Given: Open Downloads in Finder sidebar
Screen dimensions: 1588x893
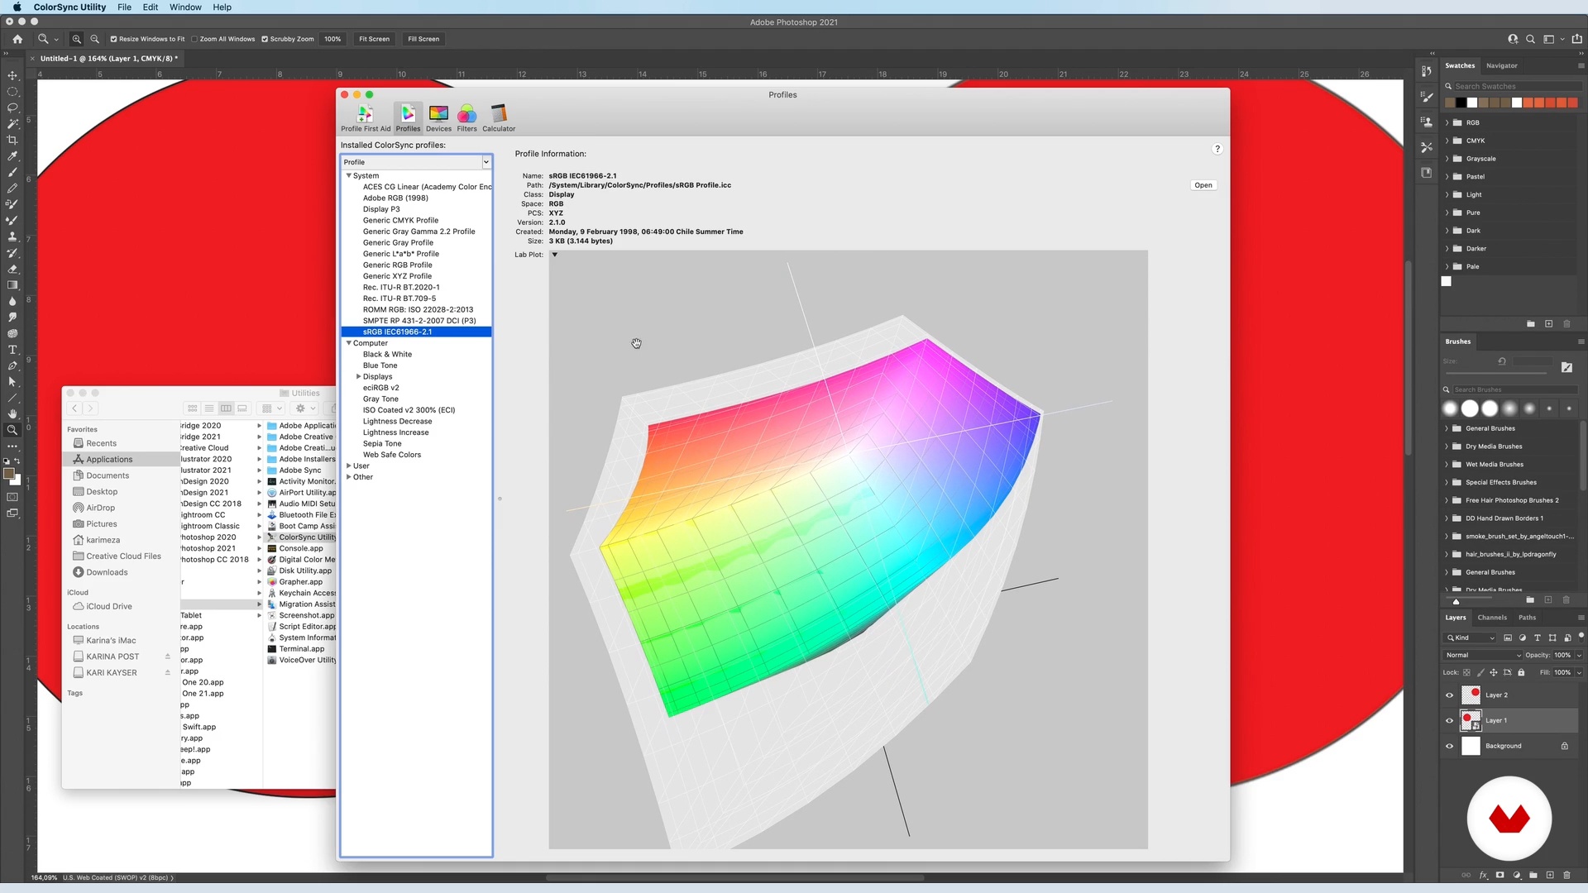Looking at the screenshot, I should click(107, 572).
